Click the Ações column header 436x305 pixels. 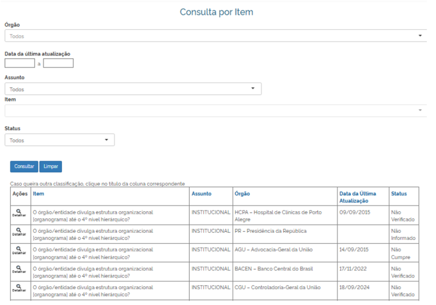[20, 194]
